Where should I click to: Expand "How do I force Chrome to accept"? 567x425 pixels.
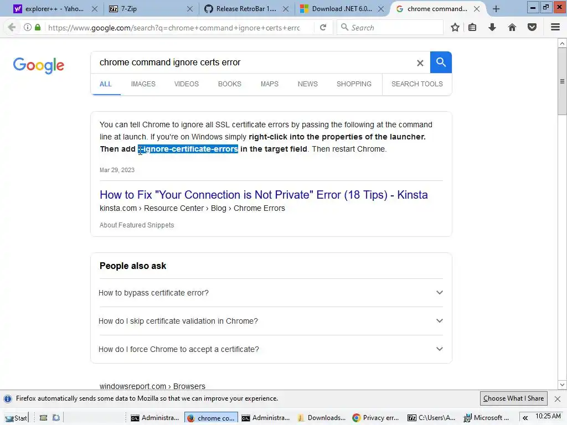click(x=270, y=349)
